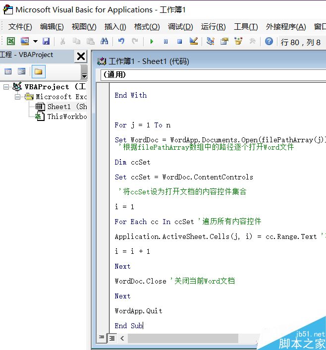The image size is (326, 350).
Task: Open the 格式(O) menu
Action: [147, 27]
